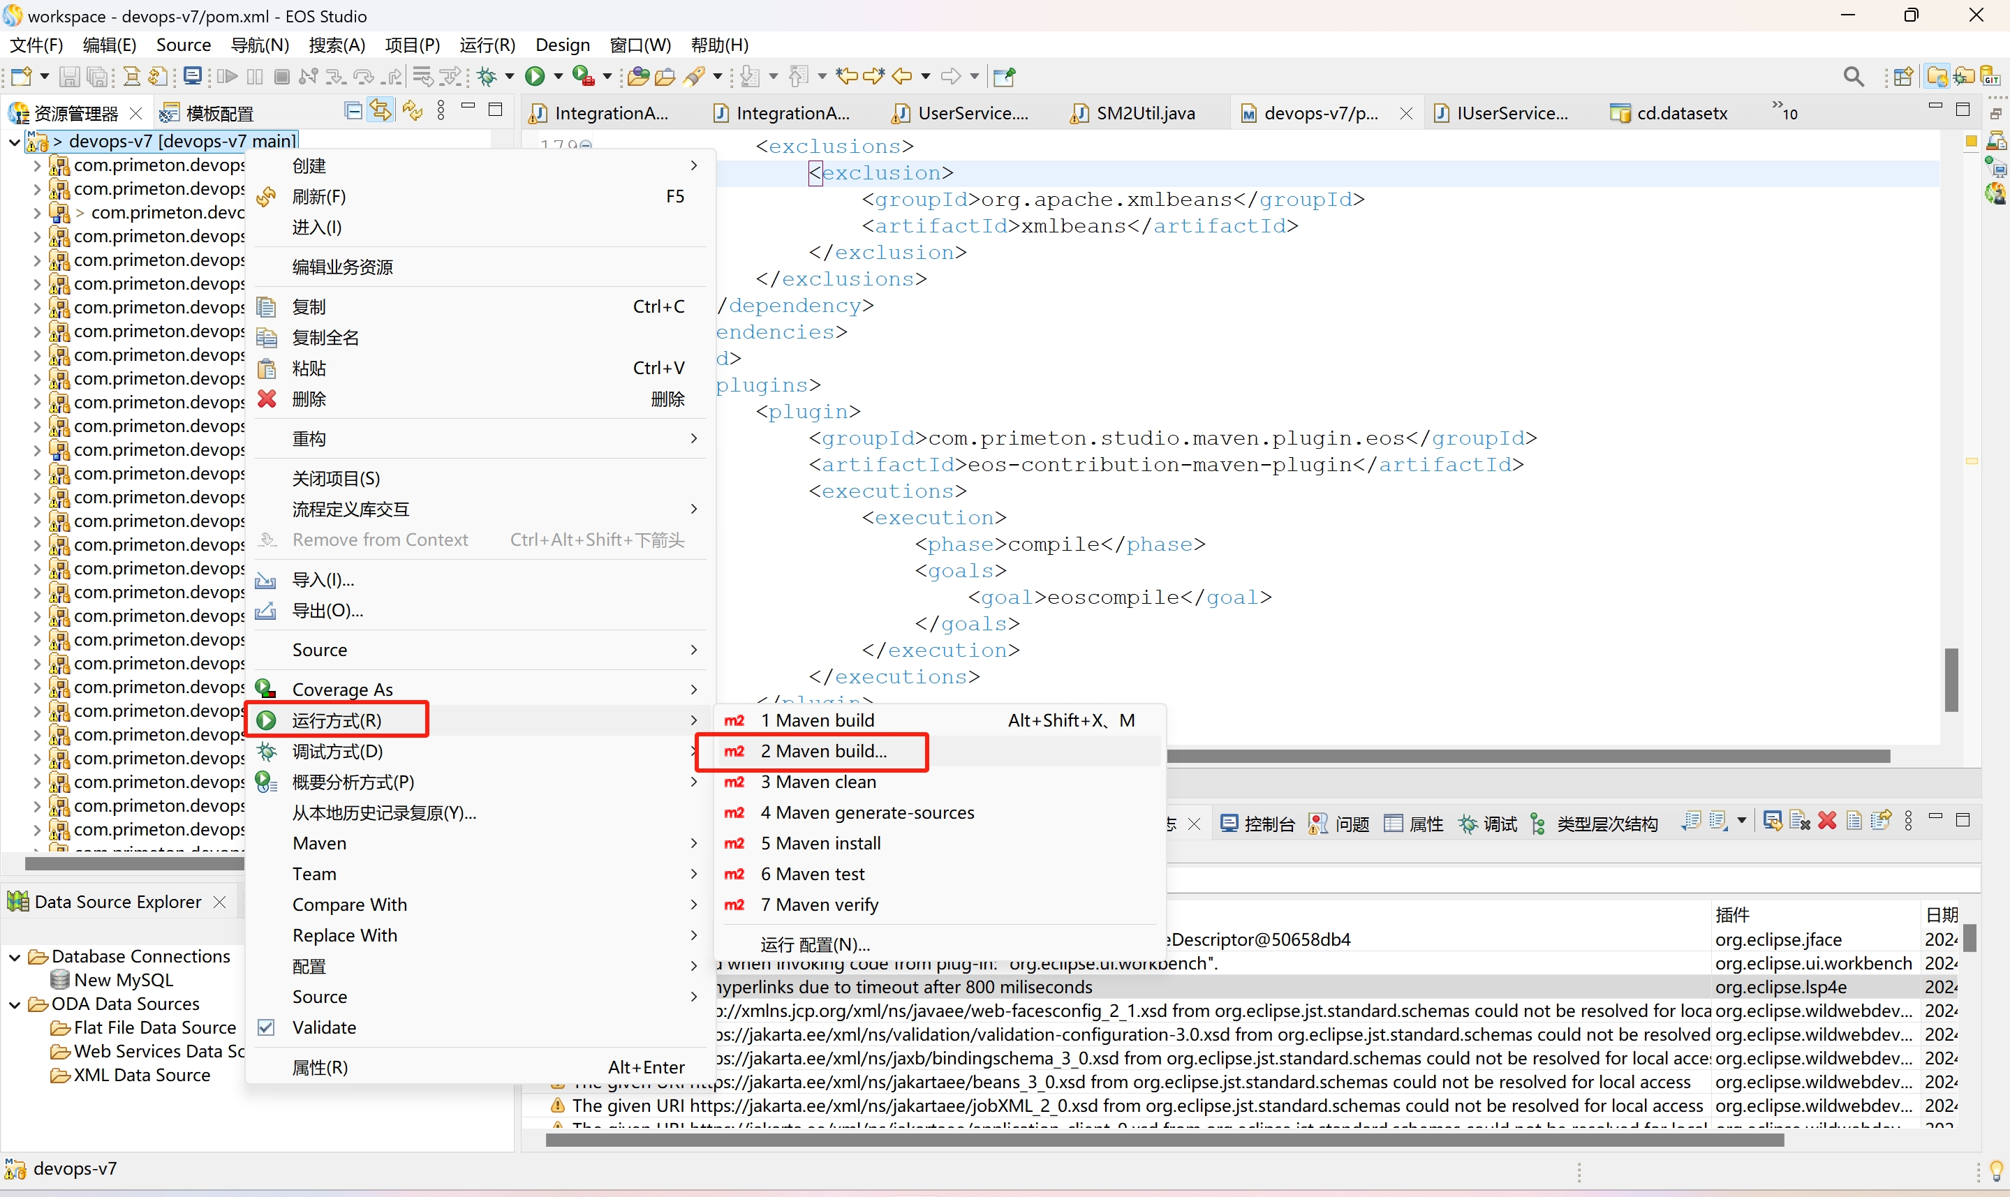Select '5 Maven install' from submenu
Viewport: 2010px width, 1197px height.
[820, 844]
